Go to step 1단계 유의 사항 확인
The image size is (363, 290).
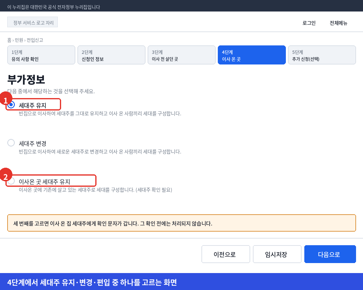tap(41, 55)
